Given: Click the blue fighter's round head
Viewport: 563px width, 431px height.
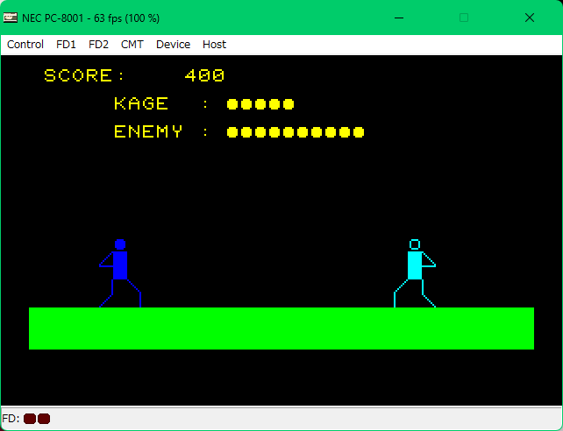Looking at the screenshot, I should (120, 244).
